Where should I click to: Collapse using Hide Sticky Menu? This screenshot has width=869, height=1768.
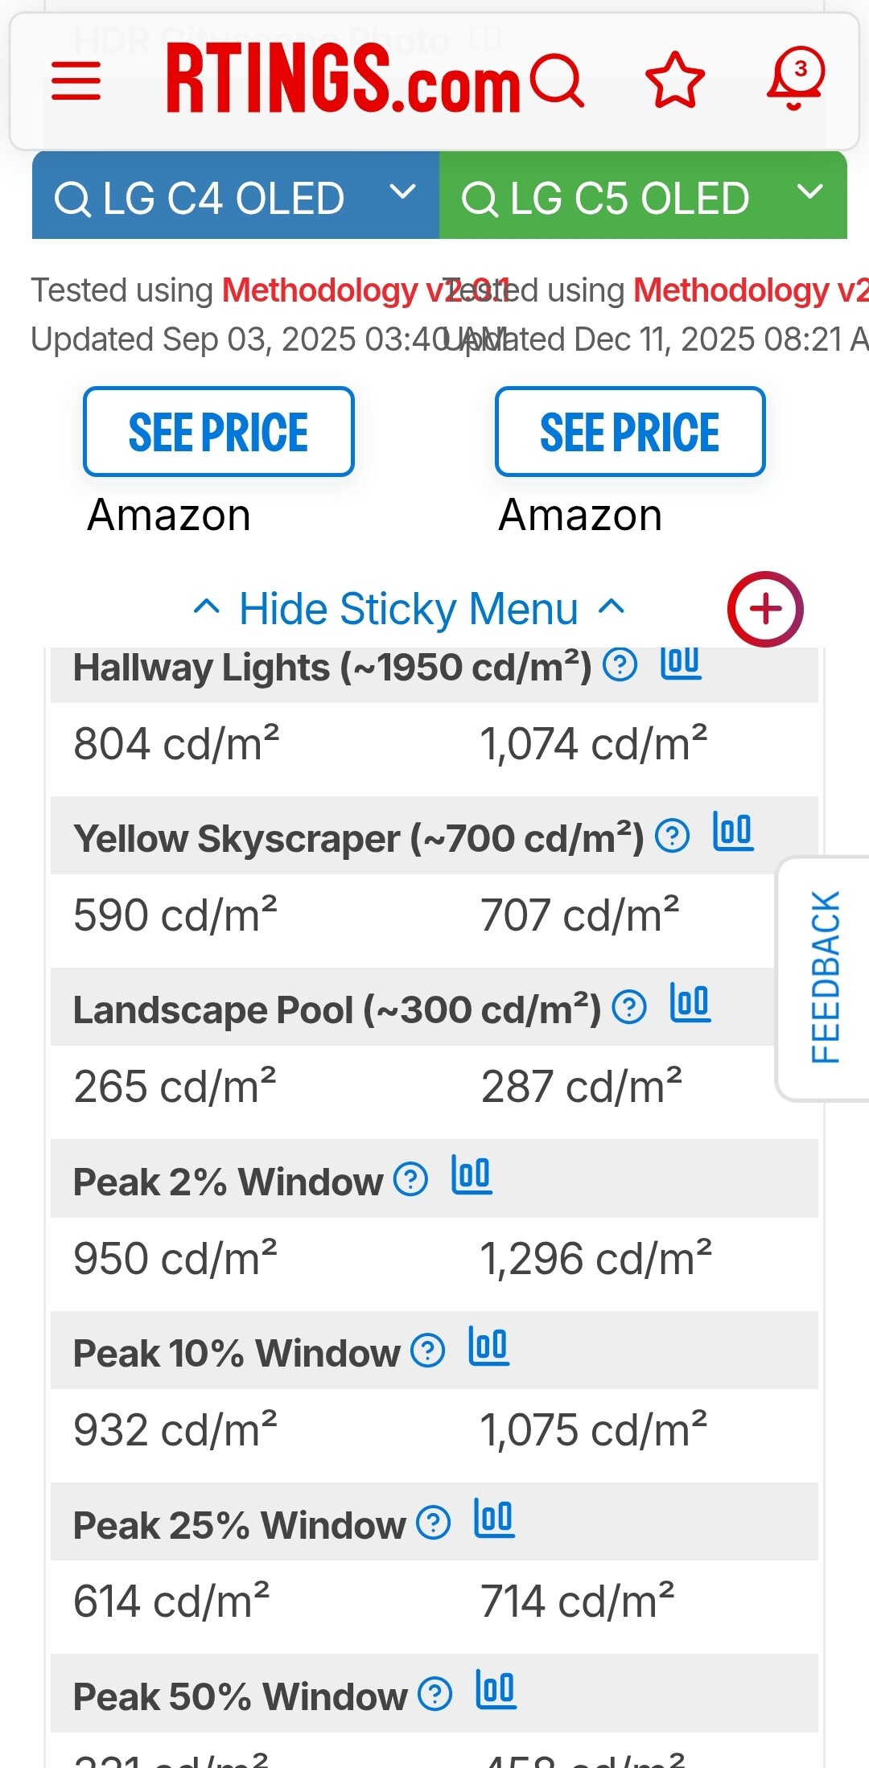coord(409,609)
